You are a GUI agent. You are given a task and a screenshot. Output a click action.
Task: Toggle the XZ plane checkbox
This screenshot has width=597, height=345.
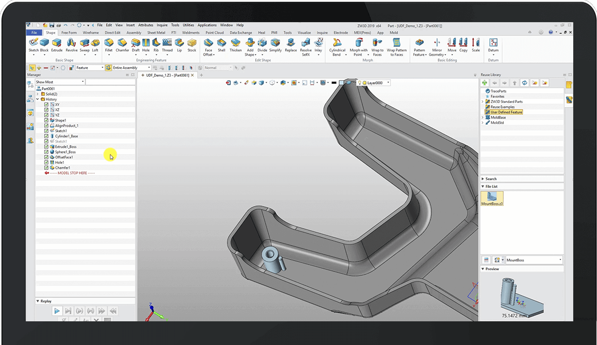[46, 110]
